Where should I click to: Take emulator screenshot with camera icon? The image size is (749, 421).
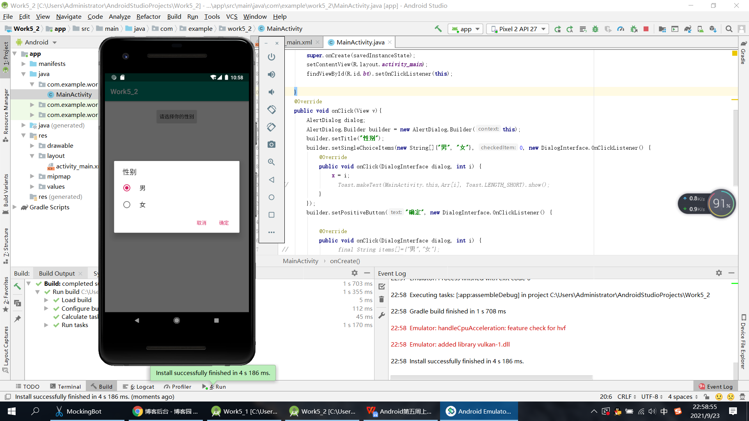point(272,145)
